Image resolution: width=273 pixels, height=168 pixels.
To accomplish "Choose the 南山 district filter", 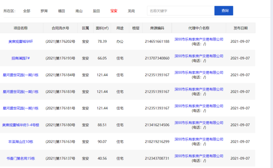I will coord(79,11).
